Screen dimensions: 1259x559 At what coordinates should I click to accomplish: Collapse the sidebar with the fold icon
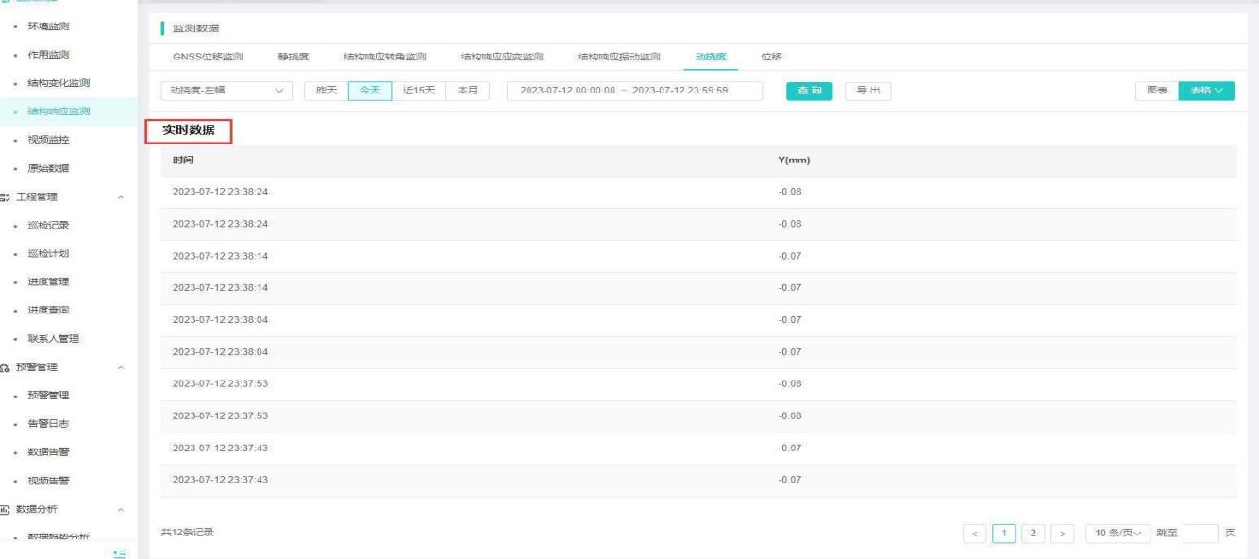point(119,552)
